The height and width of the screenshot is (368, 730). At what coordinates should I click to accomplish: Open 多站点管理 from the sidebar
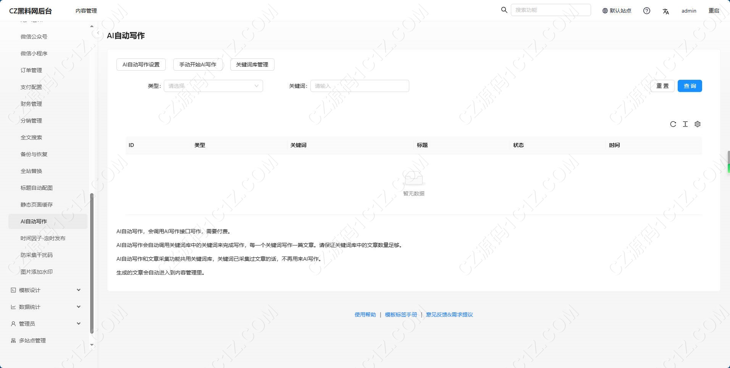[32, 341]
